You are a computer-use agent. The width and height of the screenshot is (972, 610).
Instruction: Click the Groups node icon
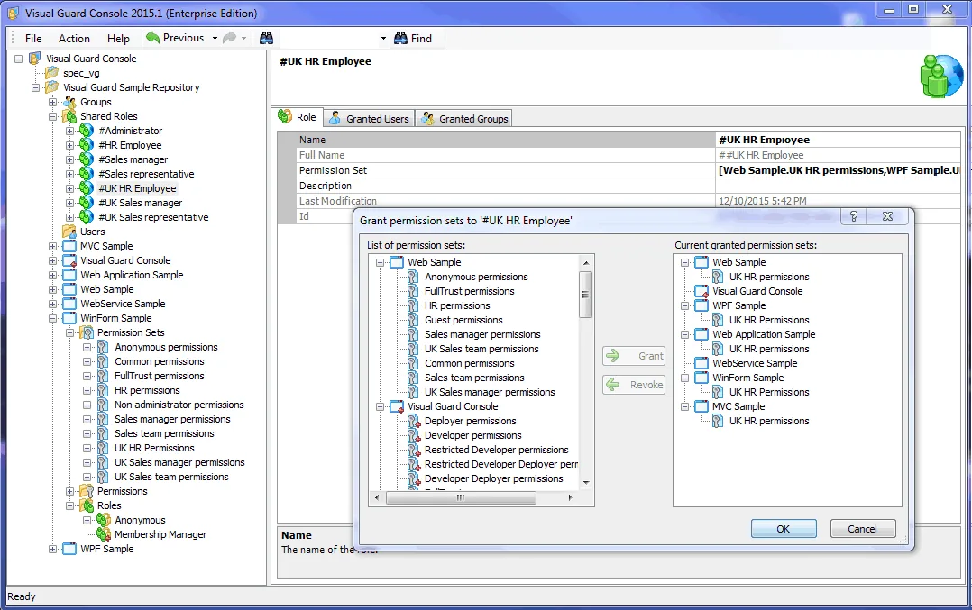point(70,102)
